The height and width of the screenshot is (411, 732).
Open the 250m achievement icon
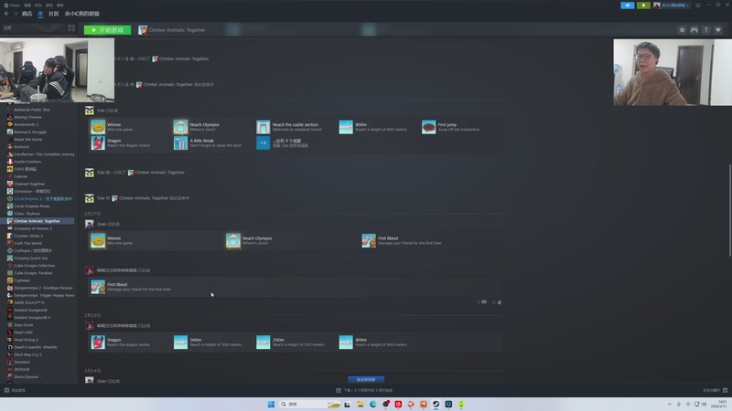coord(264,342)
